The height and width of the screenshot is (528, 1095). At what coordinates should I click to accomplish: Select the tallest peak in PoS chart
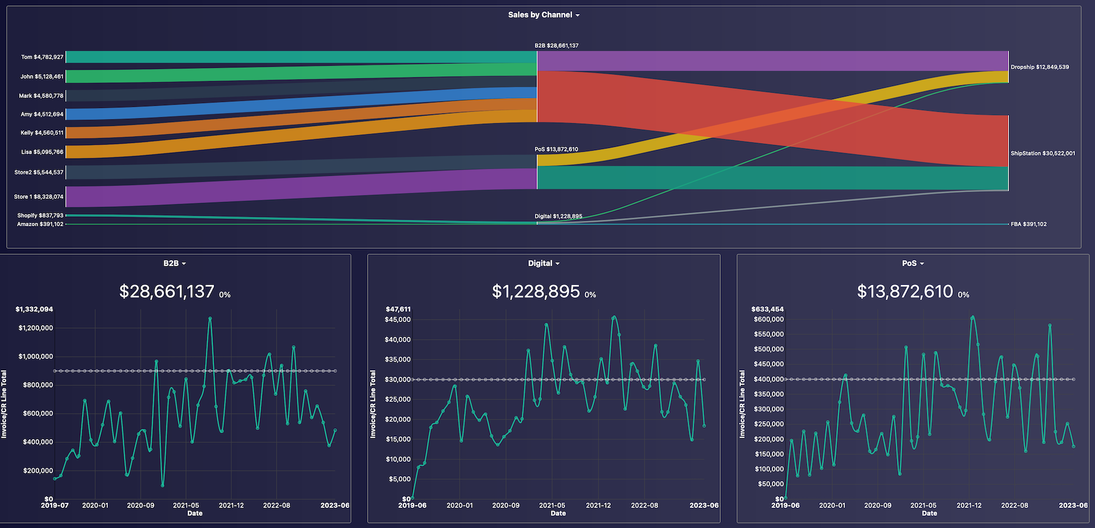[972, 317]
